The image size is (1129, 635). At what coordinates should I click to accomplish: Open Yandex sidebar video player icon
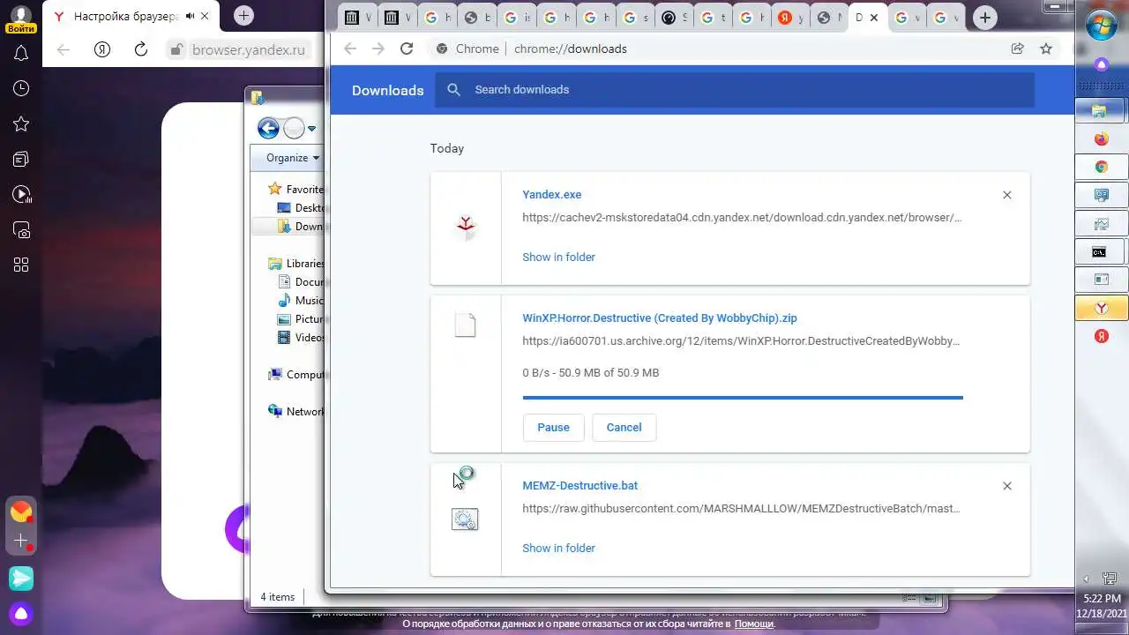21,195
